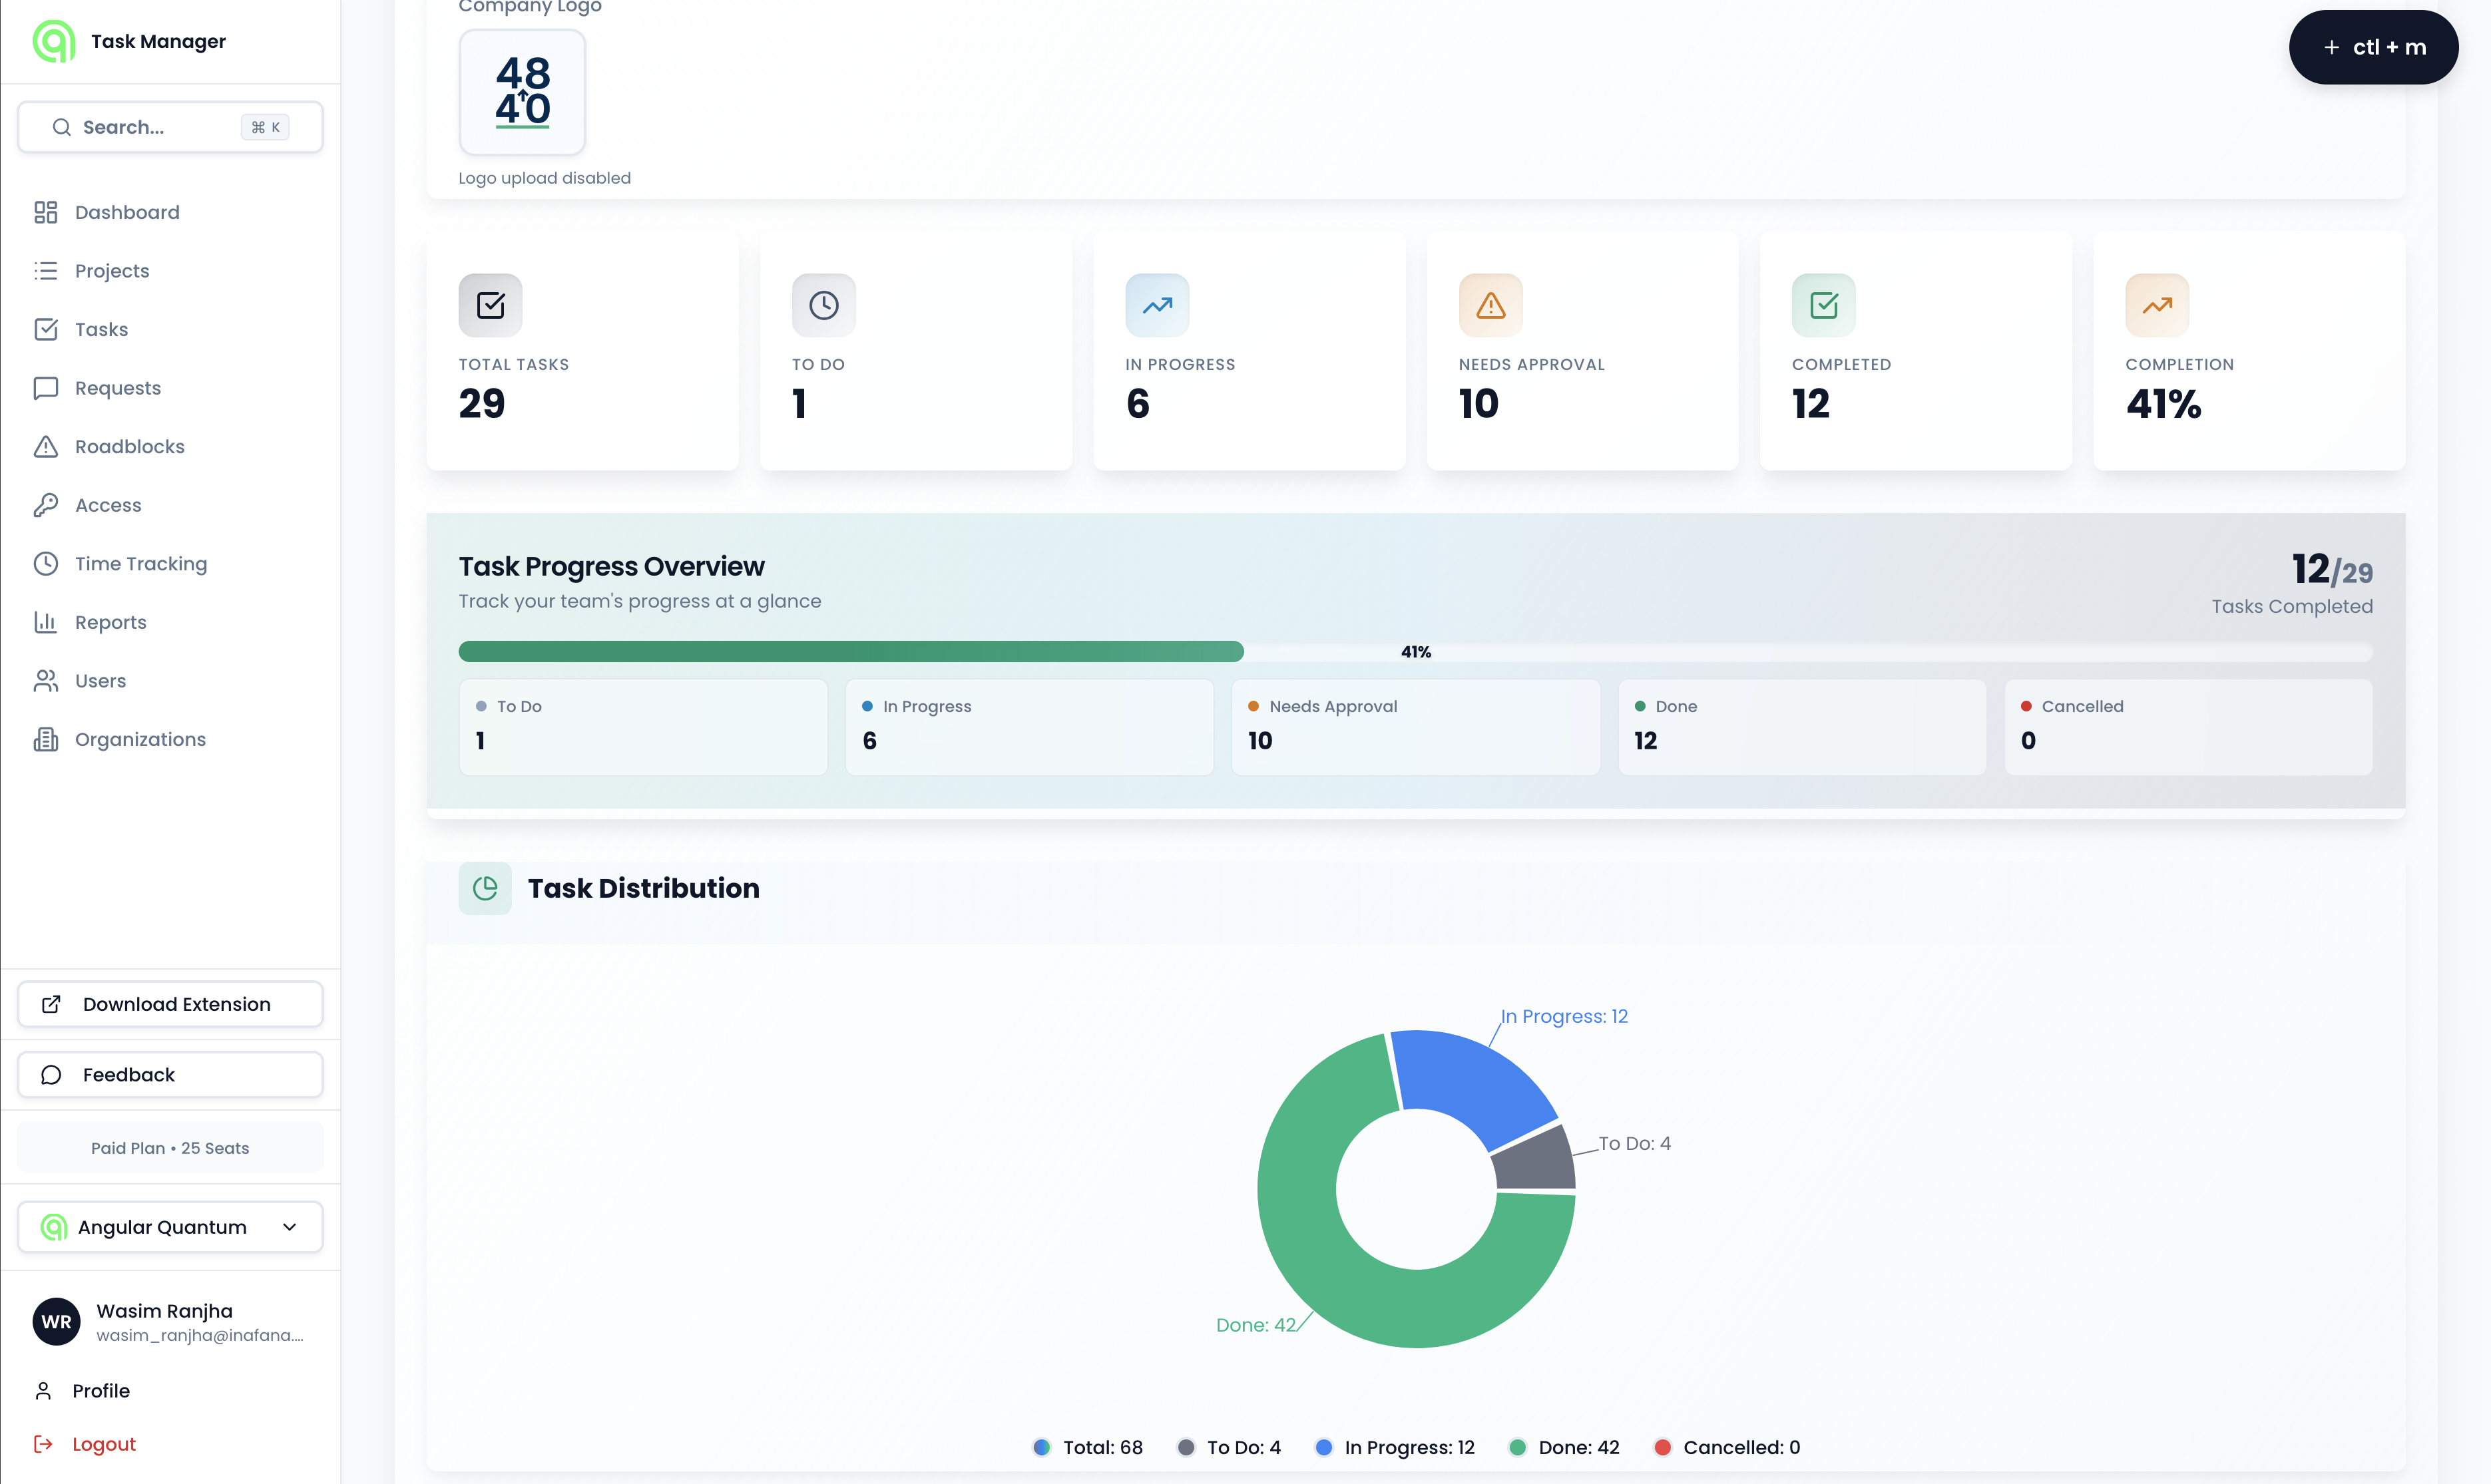Toggle the Cancelled legend entry
The width and height of the screenshot is (2491, 1484).
coord(1727,1447)
